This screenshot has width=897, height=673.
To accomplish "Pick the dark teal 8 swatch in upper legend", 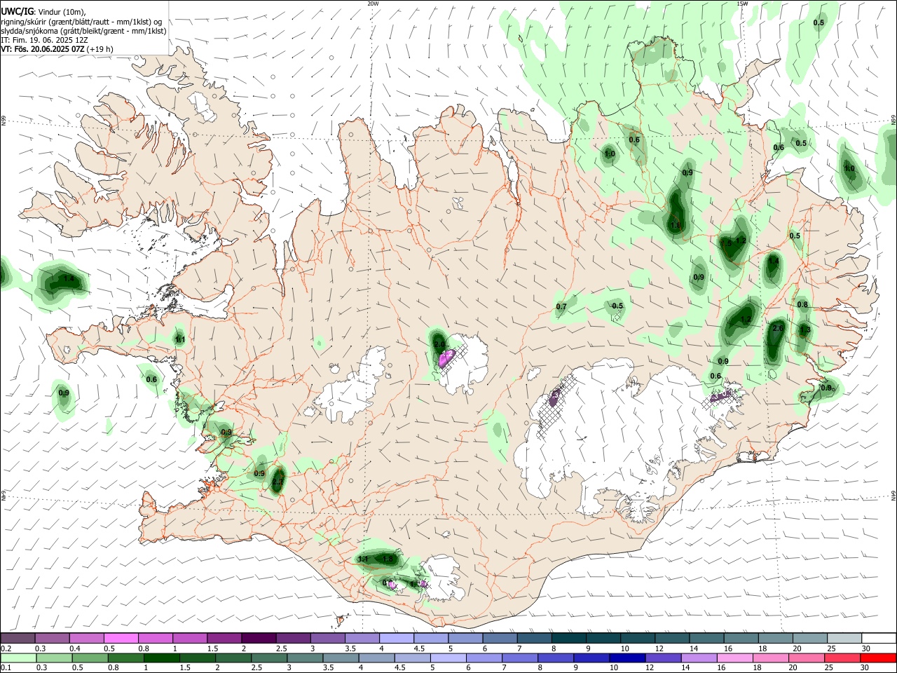I will (569, 639).
